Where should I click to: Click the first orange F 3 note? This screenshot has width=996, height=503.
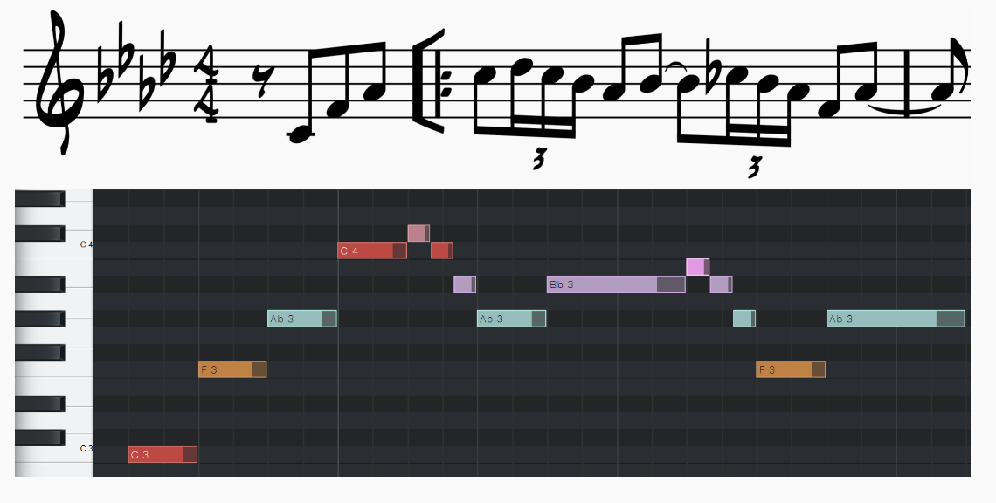232,369
